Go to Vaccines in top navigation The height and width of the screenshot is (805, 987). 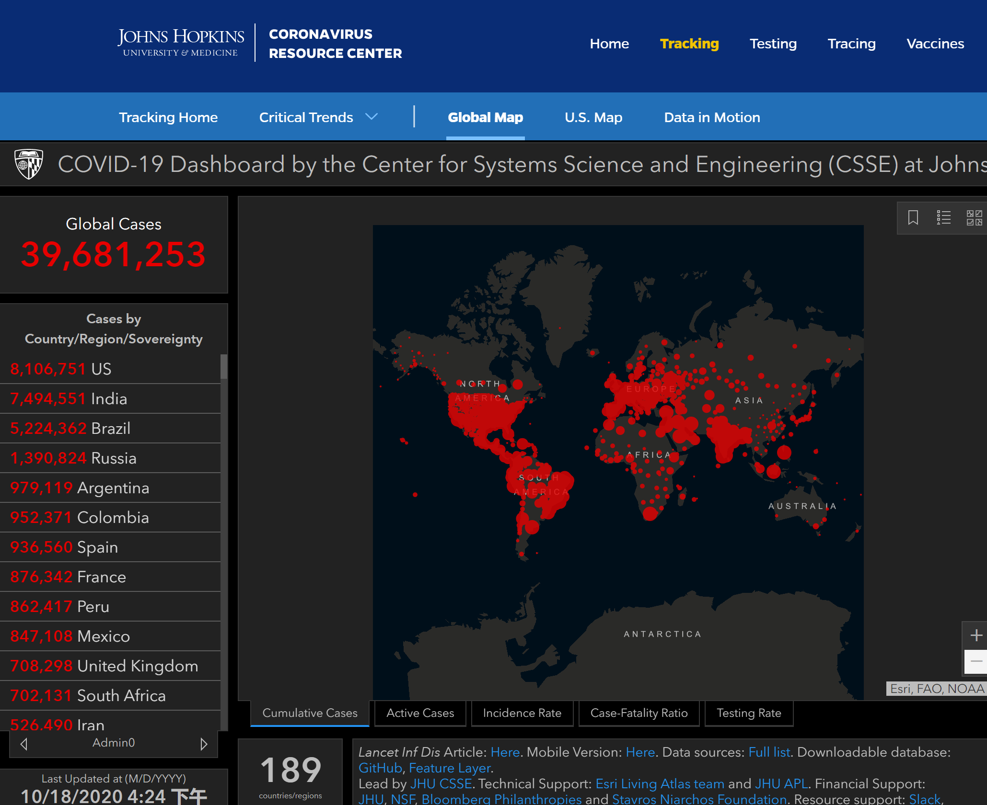(x=935, y=44)
